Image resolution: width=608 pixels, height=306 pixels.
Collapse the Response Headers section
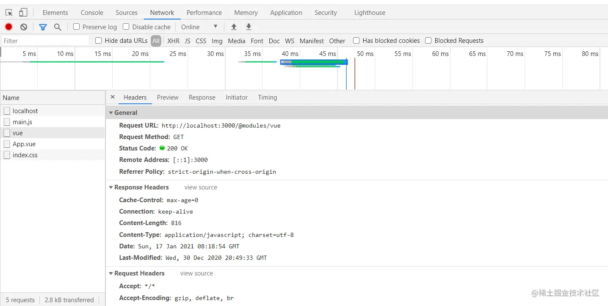coord(111,187)
